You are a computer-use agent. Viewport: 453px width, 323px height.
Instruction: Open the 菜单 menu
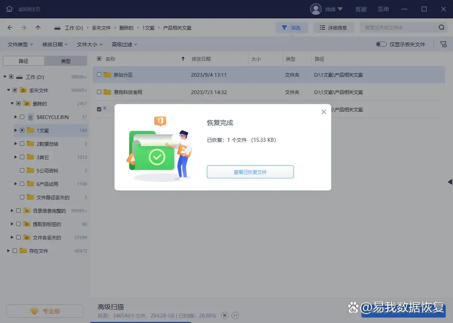coord(383,9)
